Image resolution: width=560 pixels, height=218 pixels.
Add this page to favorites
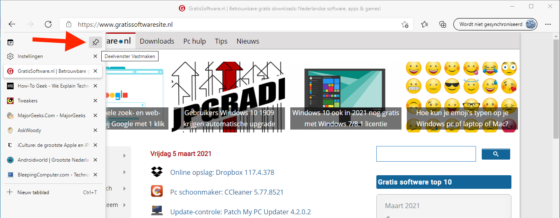[405, 24]
